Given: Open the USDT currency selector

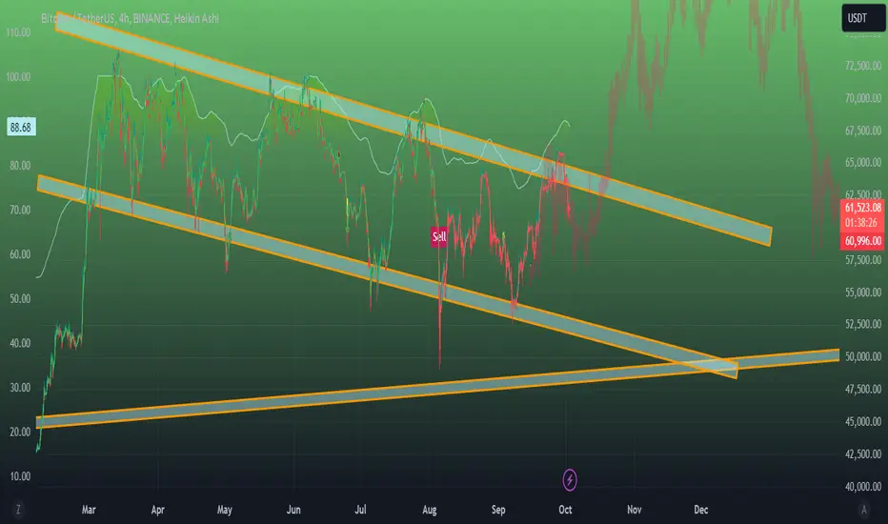Looking at the screenshot, I should [863, 17].
